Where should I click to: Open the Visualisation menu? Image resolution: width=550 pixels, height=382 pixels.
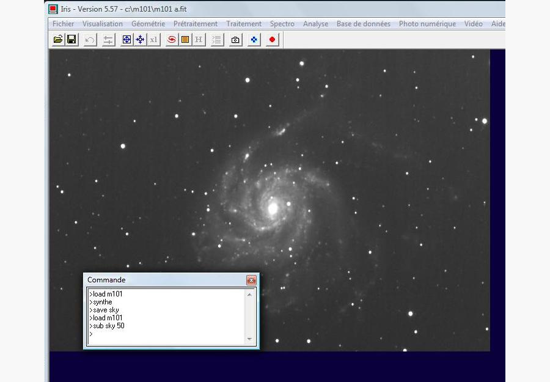pos(103,24)
